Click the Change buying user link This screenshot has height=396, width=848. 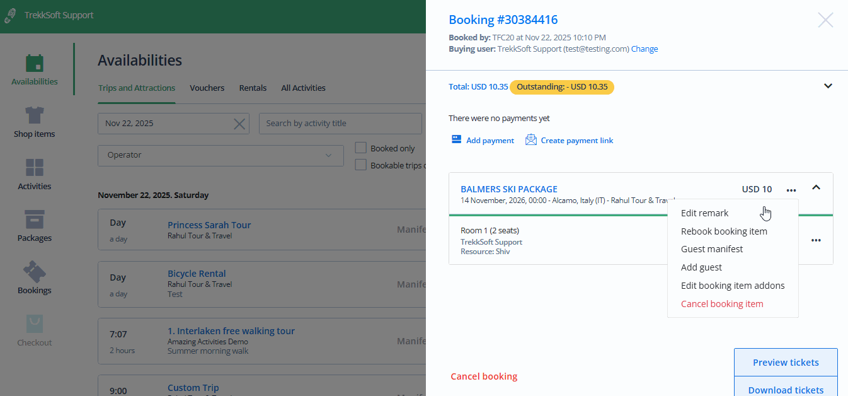pyautogui.click(x=645, y=49)
